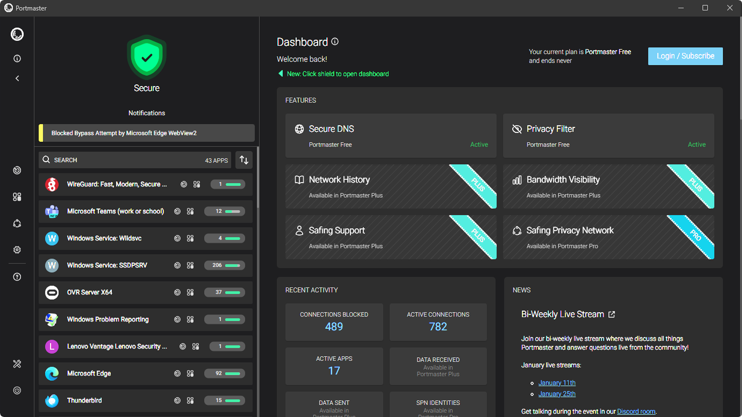Open the app list sort order menu

point(244,160)
